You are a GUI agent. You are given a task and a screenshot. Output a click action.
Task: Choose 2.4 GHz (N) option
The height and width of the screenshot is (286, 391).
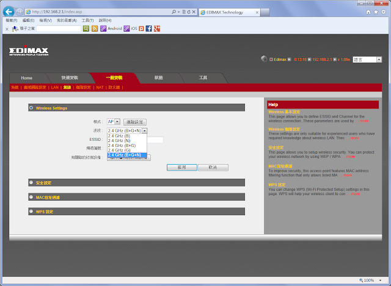(x=127, y=141)
